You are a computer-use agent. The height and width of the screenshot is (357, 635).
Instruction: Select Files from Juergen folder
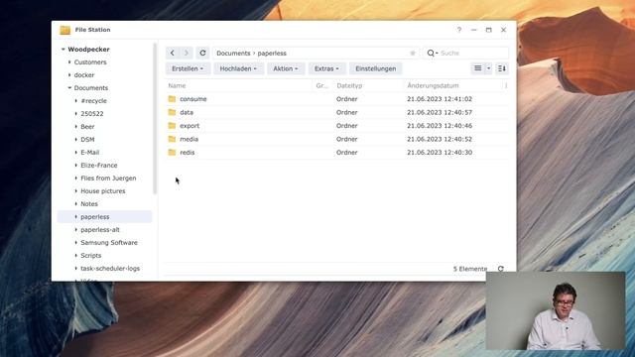tap(108, 178)
